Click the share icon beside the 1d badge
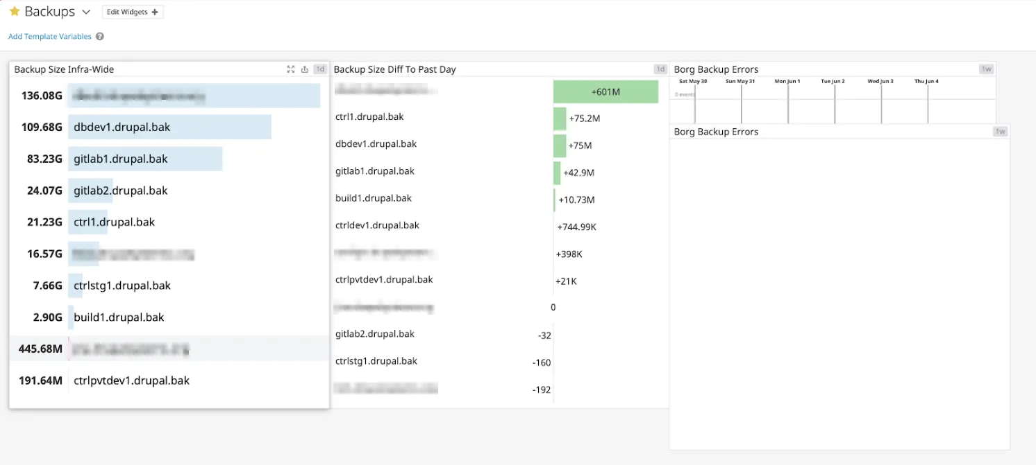This screenshot has width=1036, height=465. [x=304, y=69]
